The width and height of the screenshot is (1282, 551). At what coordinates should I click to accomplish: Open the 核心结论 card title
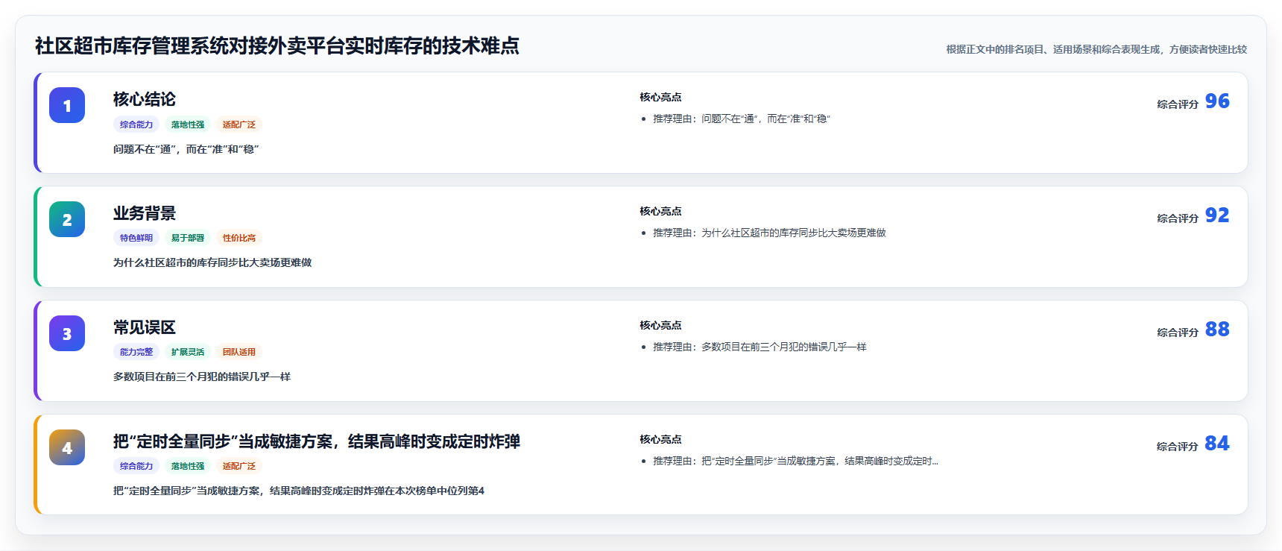coord(145,99)
